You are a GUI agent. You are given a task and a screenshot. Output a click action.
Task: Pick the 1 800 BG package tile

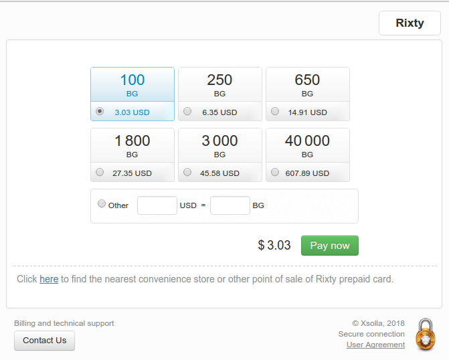132,155
